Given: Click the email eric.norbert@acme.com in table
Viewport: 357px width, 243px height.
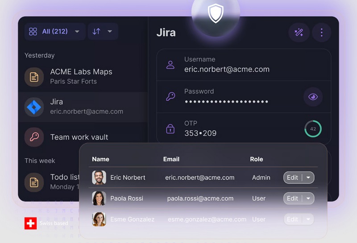Looking at the screenshot, I should click(199, 178).
